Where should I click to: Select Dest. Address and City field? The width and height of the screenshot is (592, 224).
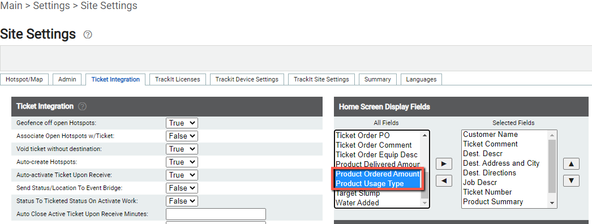[505, 163]
